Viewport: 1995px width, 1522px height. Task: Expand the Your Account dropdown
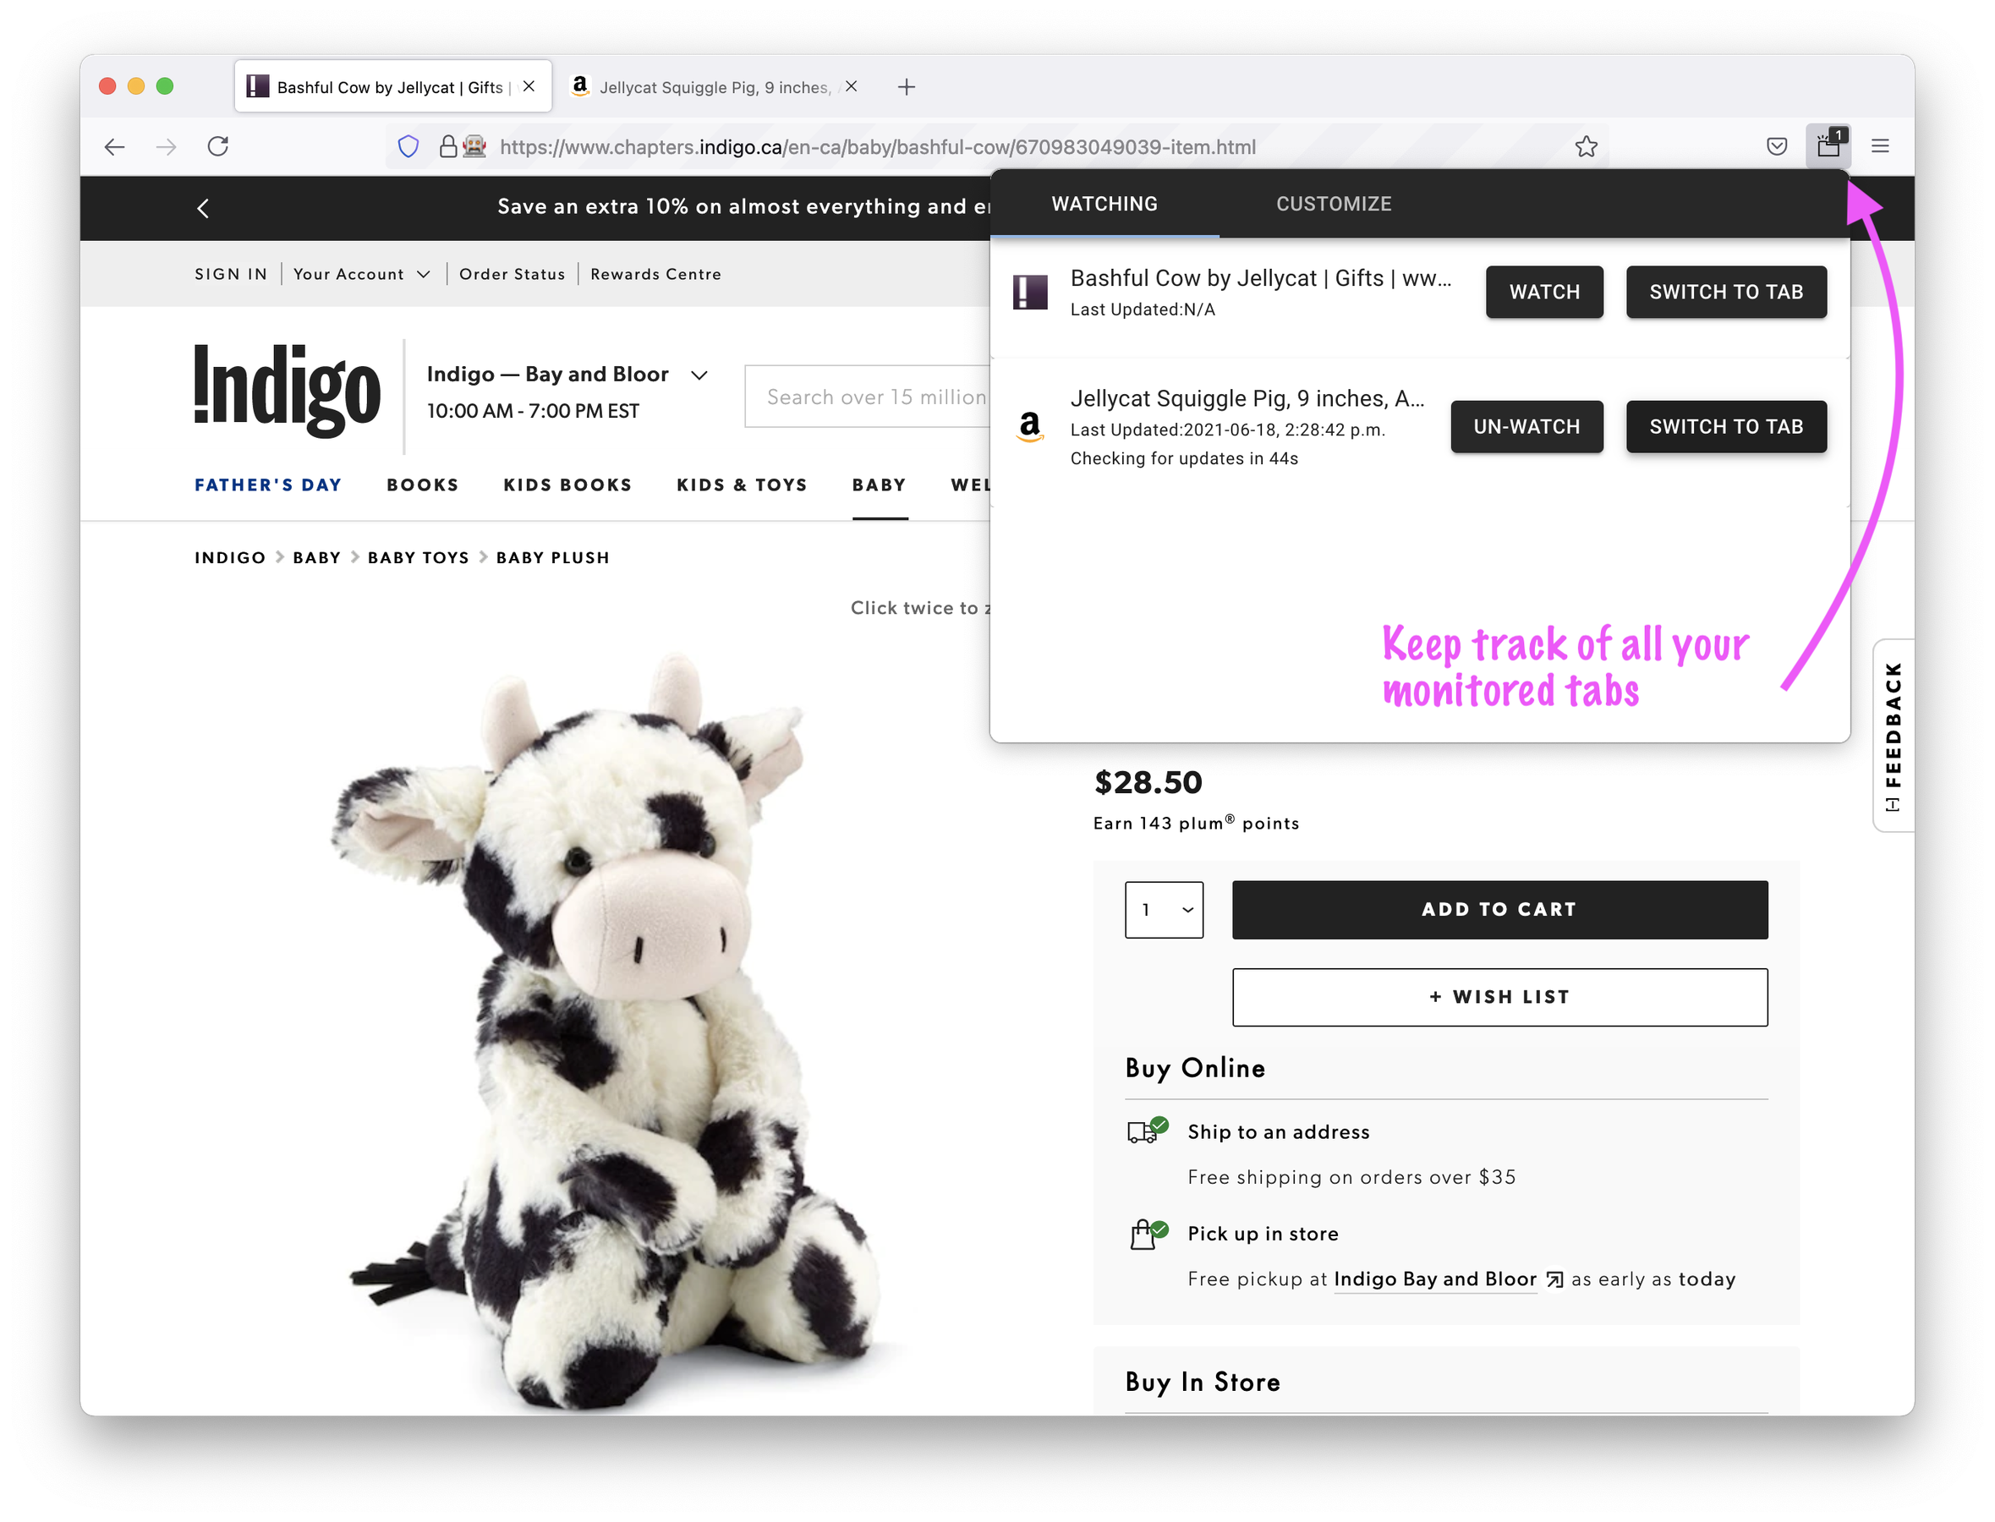tap(361, 275)
